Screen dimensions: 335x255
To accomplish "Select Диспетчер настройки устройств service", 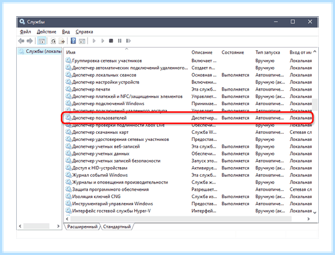I will coord(189,82).
